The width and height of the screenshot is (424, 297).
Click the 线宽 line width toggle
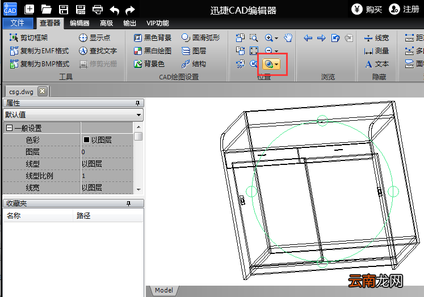tap(376, 38)
